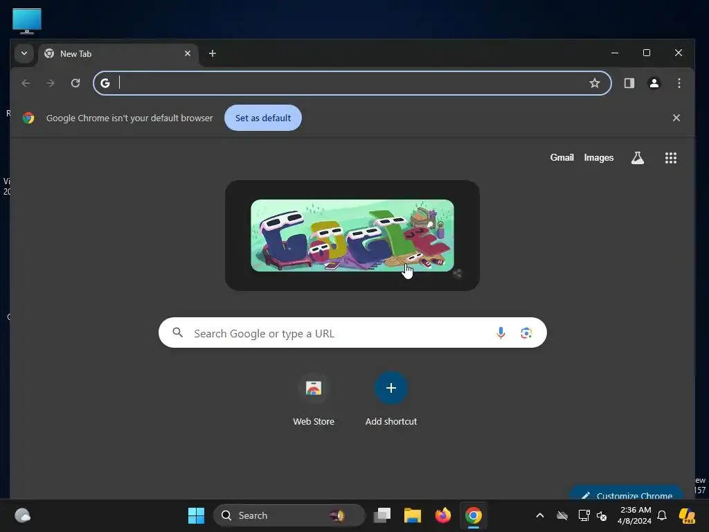
Task: Click the taskbar Search box
Action: [x=289, y=515]
